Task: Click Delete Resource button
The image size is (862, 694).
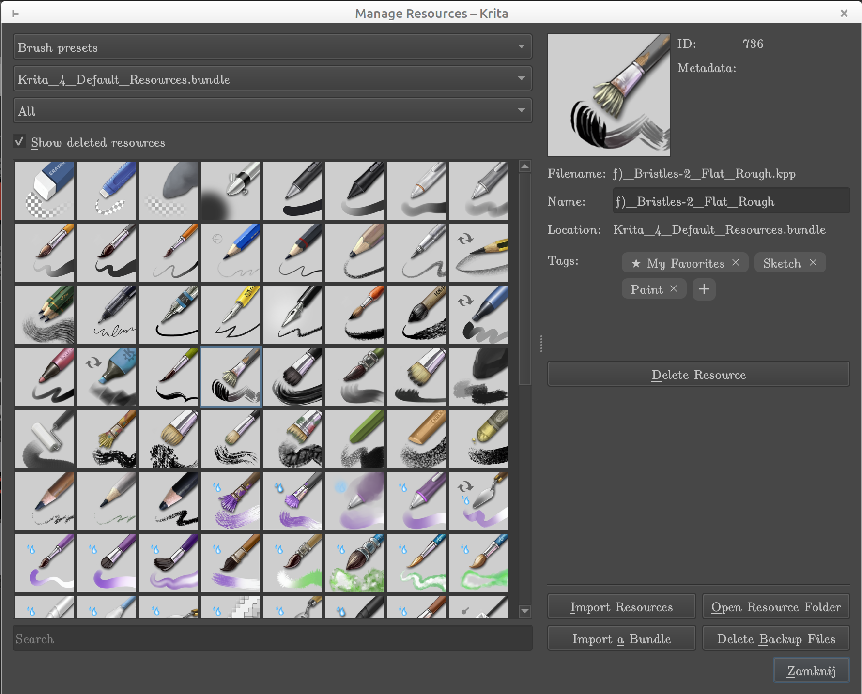Action: [698, 374]
